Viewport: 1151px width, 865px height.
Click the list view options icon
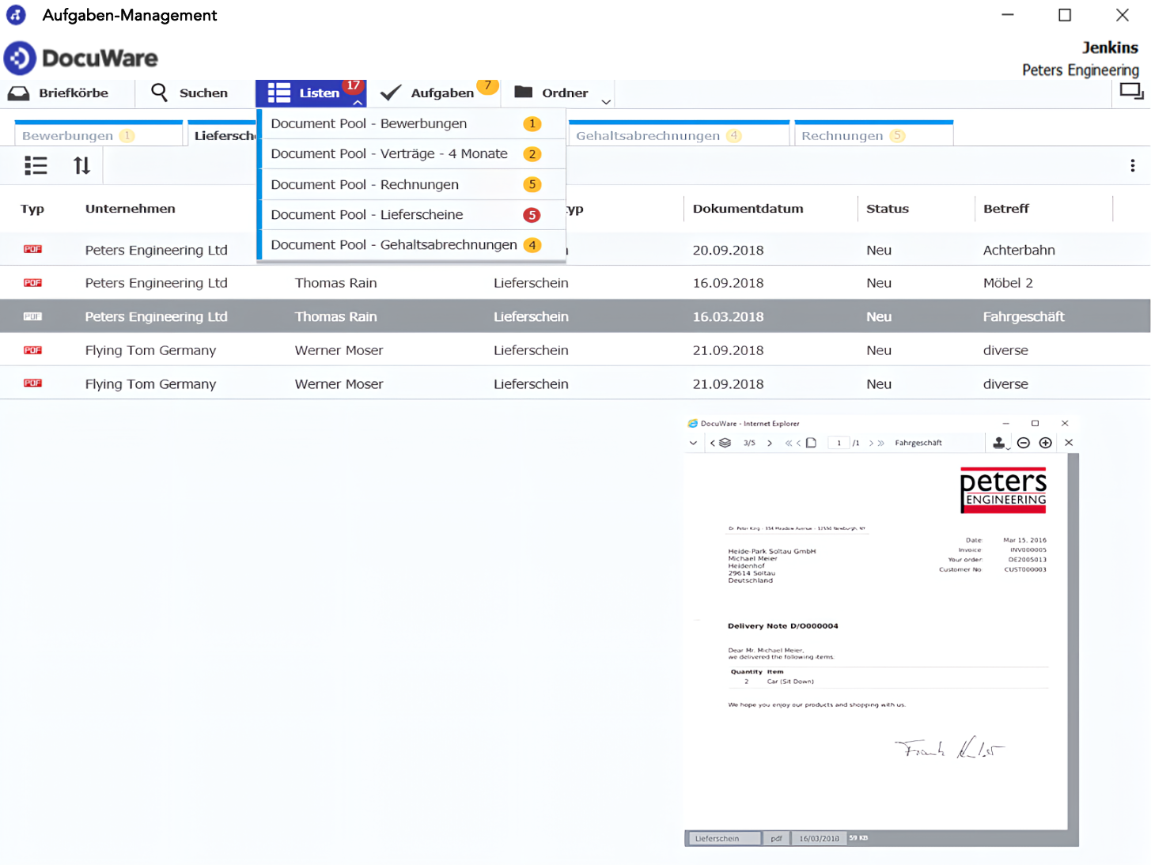point(36,166)
